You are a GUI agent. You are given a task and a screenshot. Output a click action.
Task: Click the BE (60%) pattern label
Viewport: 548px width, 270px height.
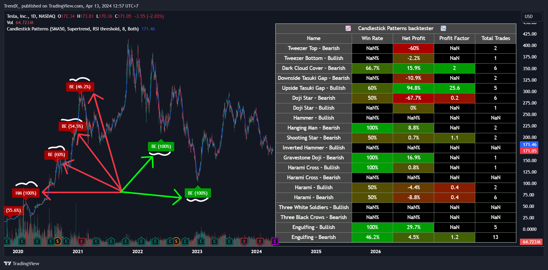click(x=56, y=155)
